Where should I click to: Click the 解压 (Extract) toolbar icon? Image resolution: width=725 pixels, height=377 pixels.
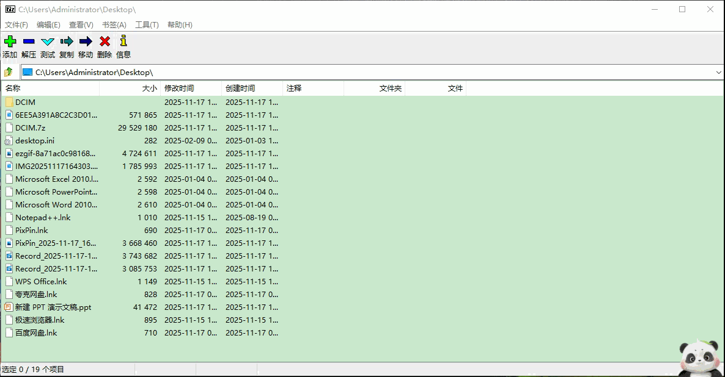(28, 42)
